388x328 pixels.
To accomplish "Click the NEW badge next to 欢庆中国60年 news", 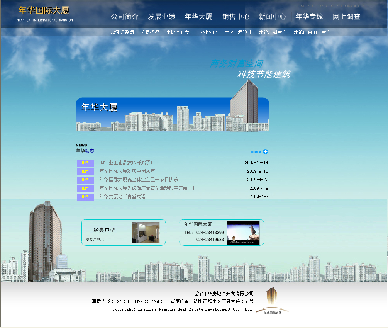I will pyautogui.click(x=85, y=171).
